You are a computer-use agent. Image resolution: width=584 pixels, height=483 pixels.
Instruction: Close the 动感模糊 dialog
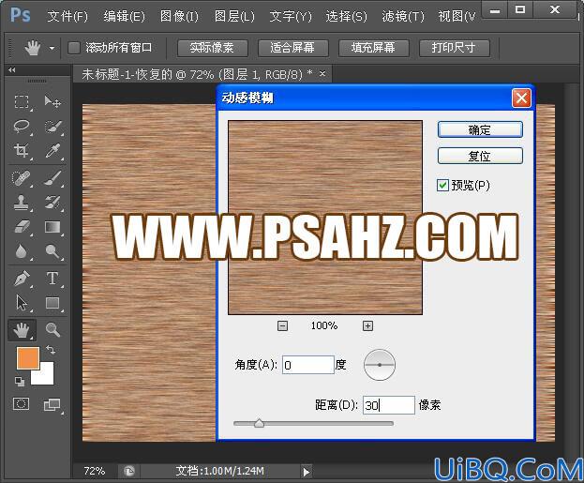[521, 98]
